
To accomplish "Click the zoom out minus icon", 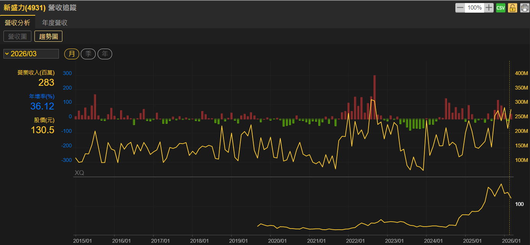I will coord(460,8).
